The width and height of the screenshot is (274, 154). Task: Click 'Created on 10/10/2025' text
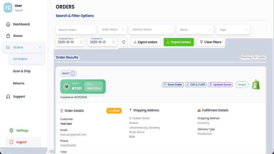coord(73,97)
